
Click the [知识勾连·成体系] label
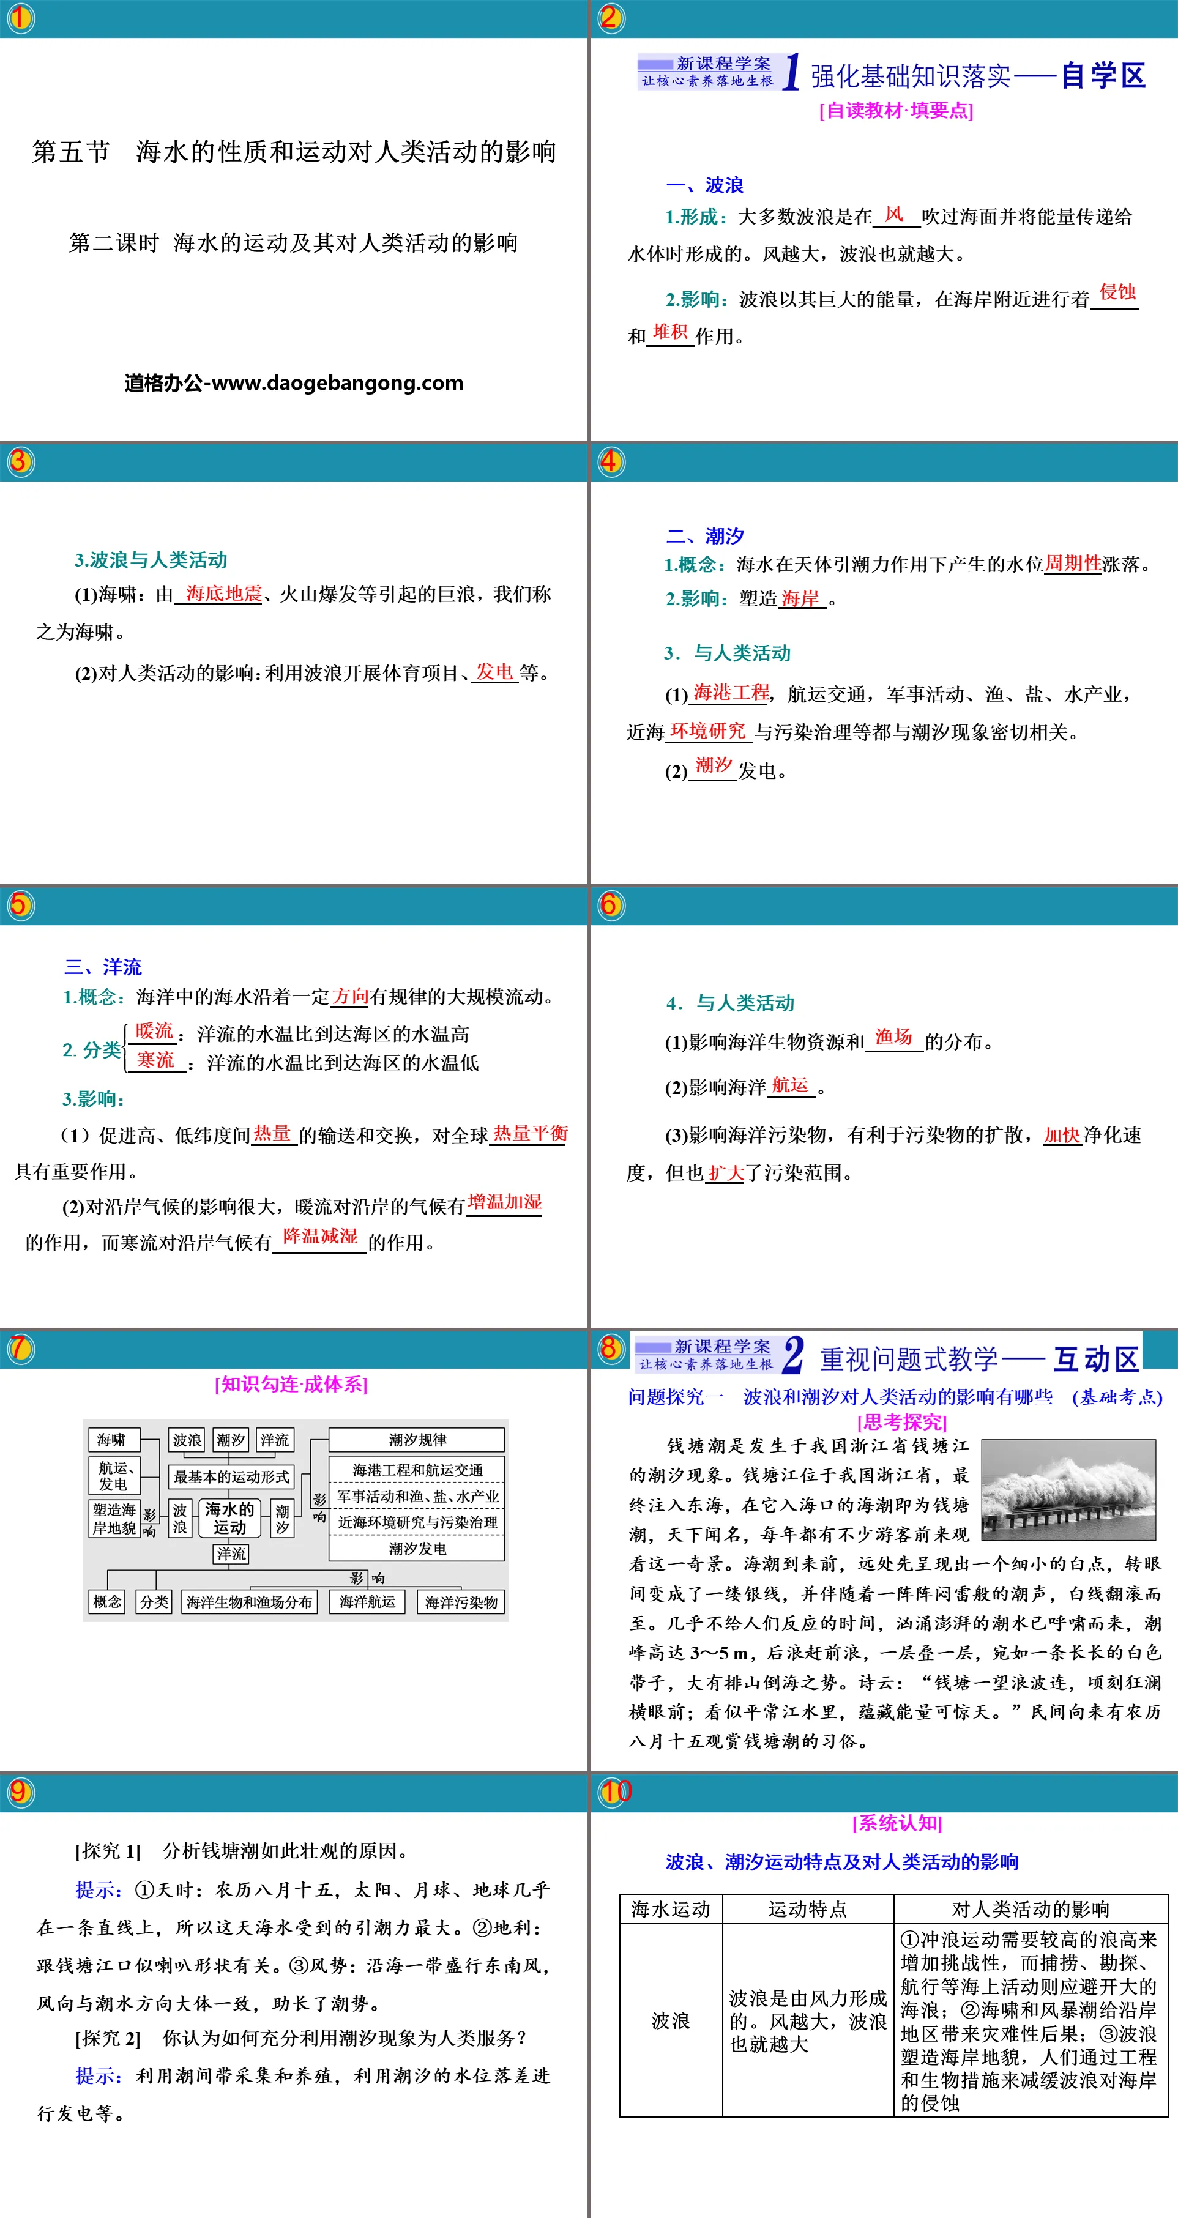point(291,1385)
